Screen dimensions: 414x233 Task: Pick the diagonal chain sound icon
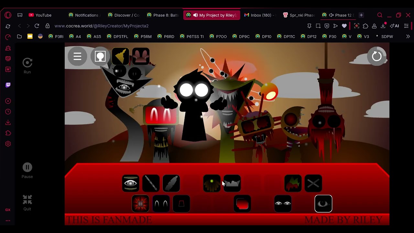coord(151,183)
